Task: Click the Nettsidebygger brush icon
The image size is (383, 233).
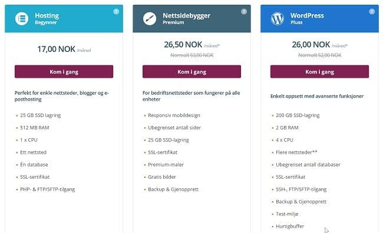Action: (x=150, y=19)
